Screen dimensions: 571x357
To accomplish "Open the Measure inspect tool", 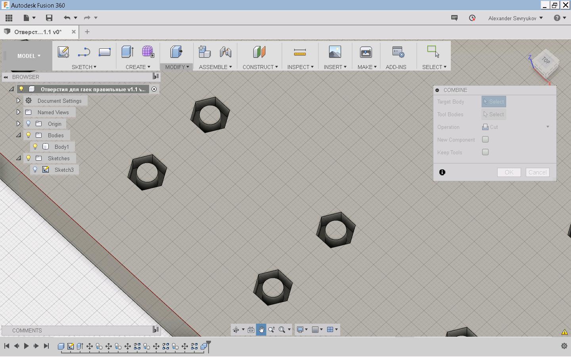I will pyautogui.click(x=300, y=52).
